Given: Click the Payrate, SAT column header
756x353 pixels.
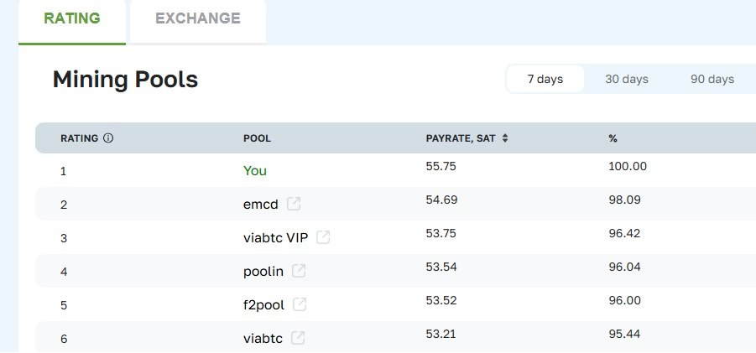Looking at the screenshot, I should [461, 138].
